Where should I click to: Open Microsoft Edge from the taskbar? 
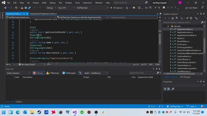(18, 112)
